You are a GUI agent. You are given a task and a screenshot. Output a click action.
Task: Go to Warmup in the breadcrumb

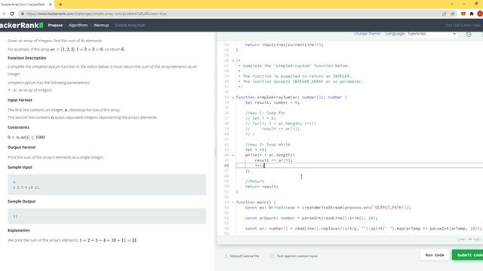point(101,25)
